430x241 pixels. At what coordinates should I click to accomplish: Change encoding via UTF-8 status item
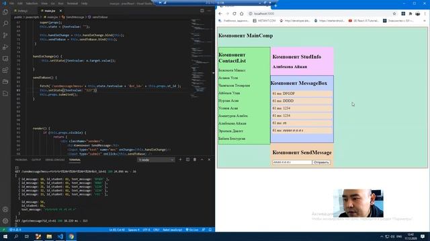pyautogui.click(x=146, y=230)
